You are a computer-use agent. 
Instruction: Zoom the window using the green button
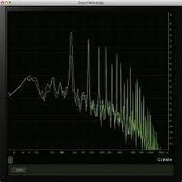[10, 2]
